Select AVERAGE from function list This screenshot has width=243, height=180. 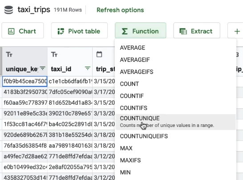coord(176,48)
